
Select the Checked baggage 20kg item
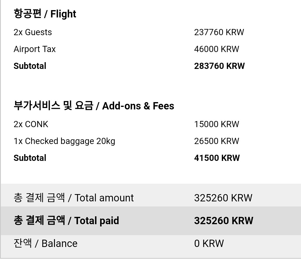pyautogui.click(x=64, y=141)
